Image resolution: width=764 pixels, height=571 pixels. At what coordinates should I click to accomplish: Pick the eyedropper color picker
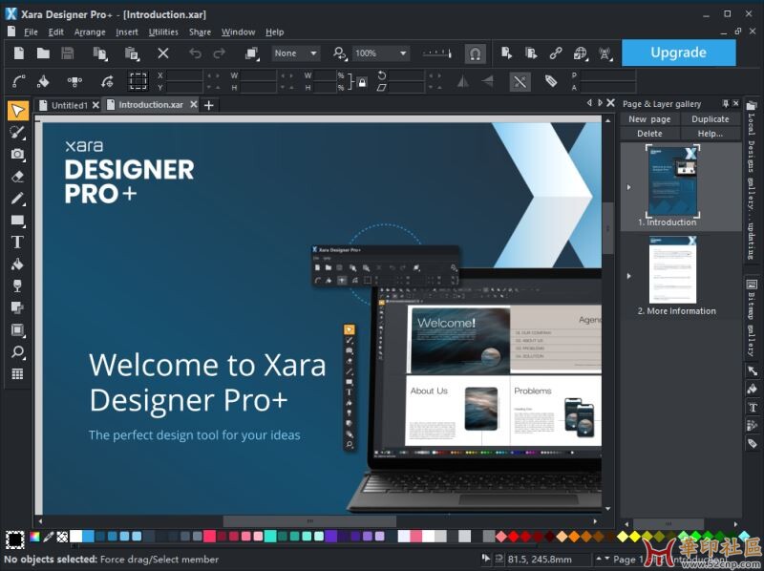[x=49, y=537]
